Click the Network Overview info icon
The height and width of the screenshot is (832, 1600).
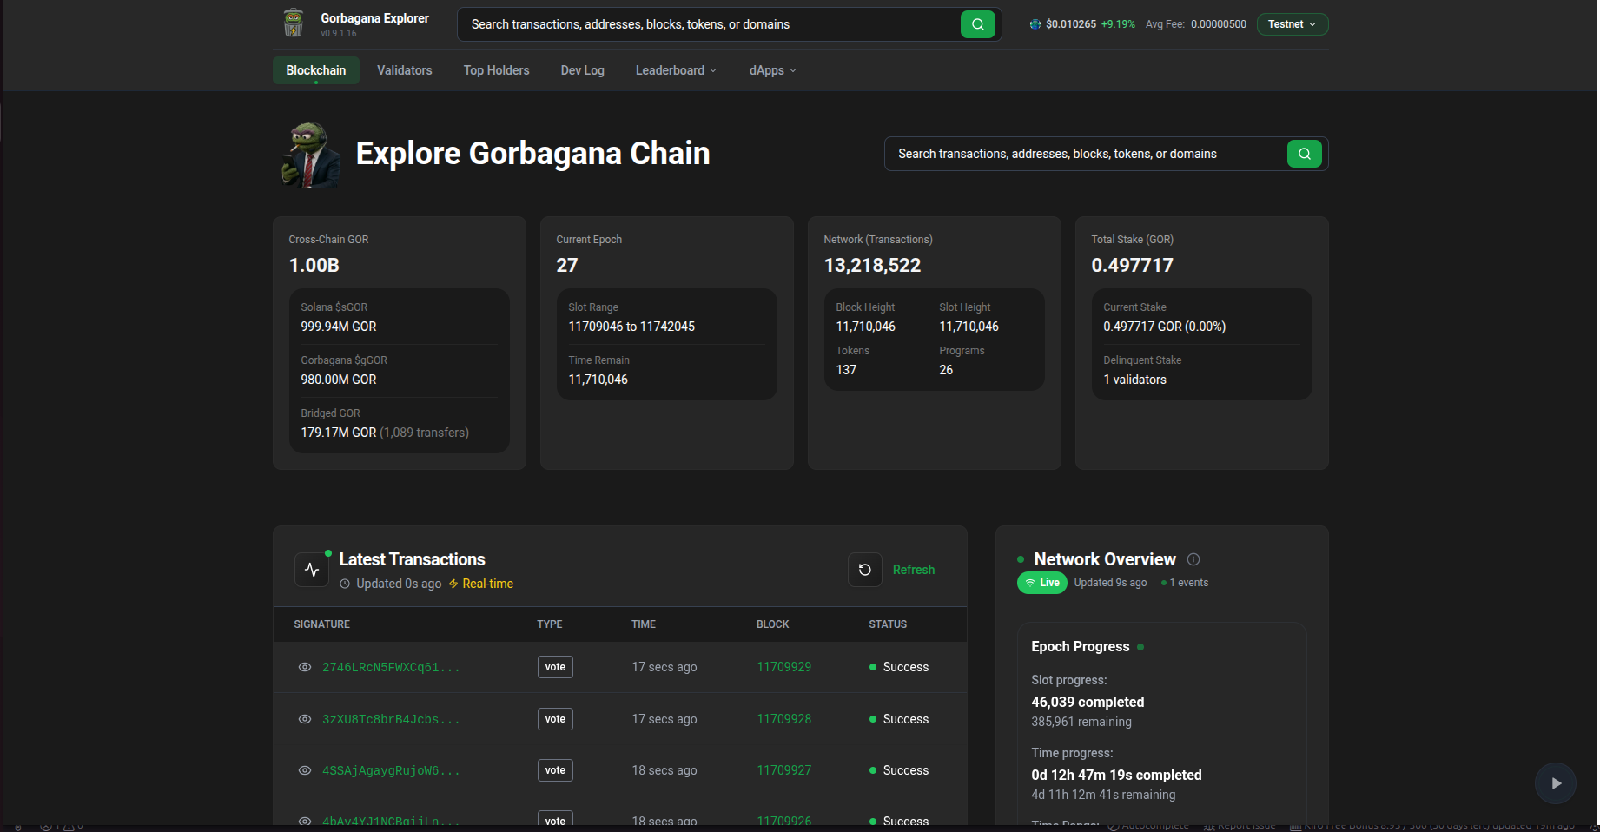pos(1193,559)
